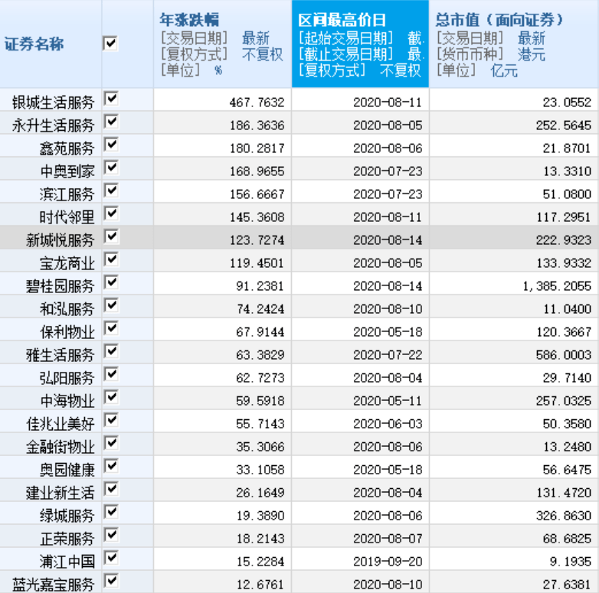Change 最新 trading date under 年涨跌幅
599x593 pixels.
256,38
